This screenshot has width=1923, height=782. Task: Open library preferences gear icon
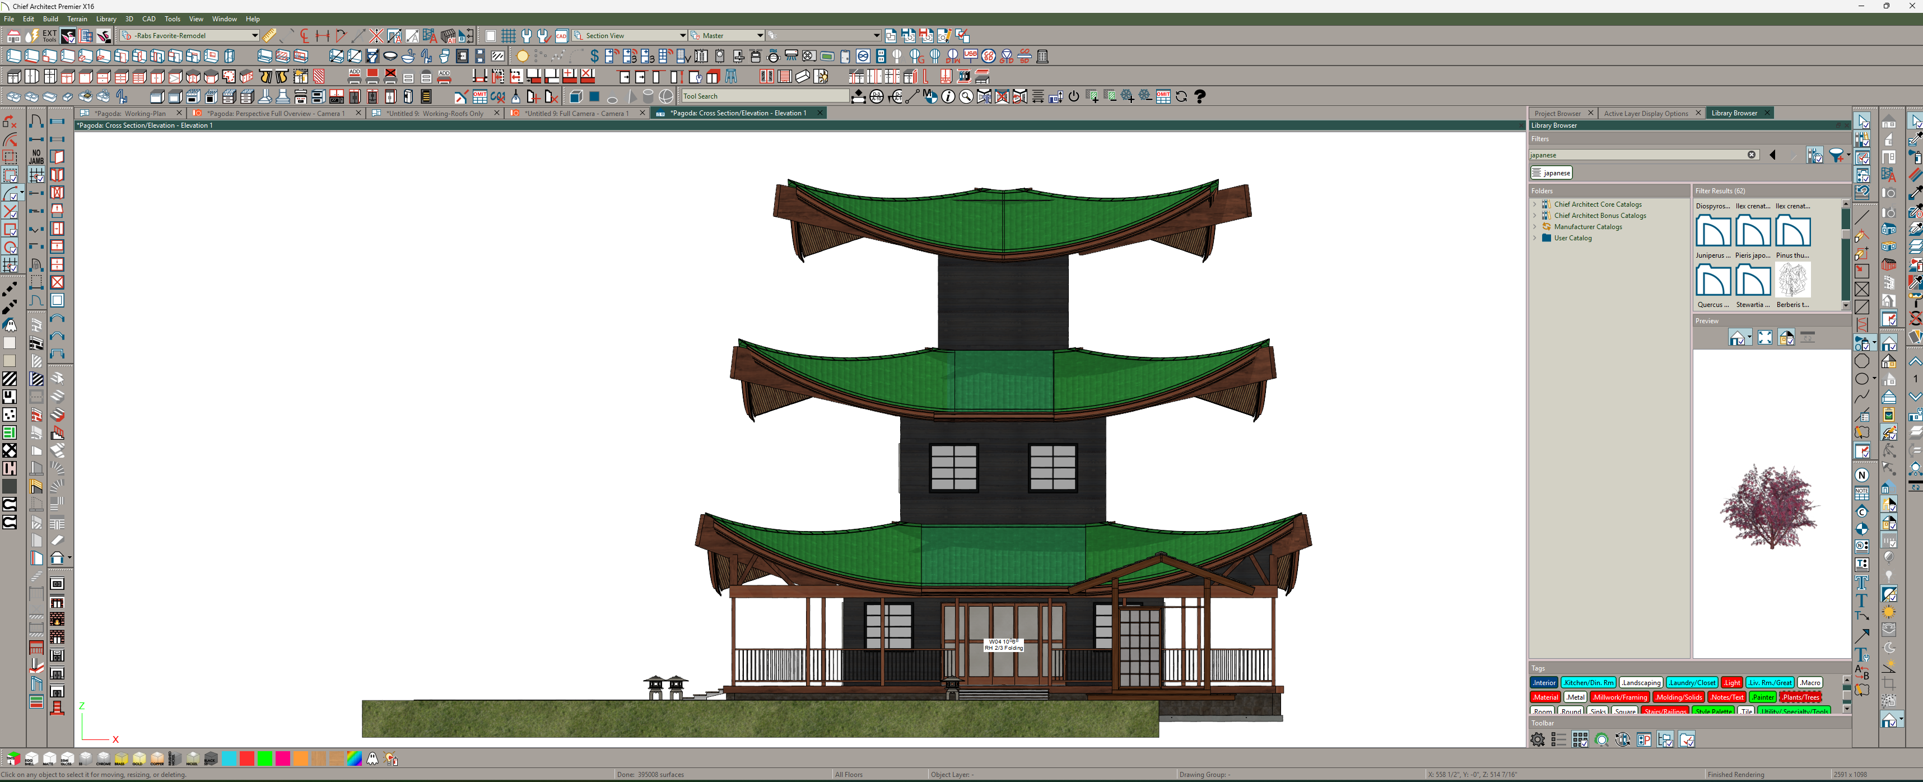point(1537,739)
